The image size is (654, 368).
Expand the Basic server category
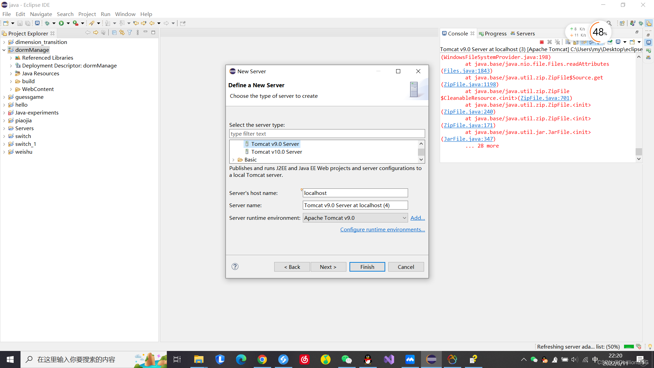pyautogui.click(x=233, y=159)
